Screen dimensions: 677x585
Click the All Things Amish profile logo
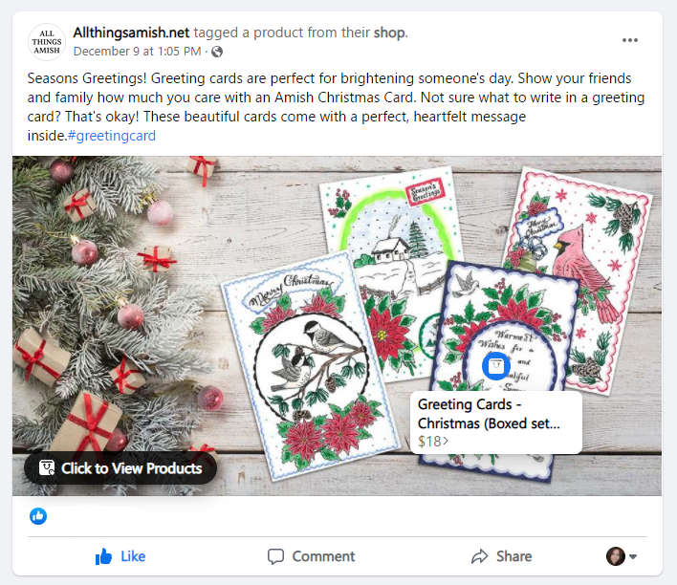click(47, 42)
